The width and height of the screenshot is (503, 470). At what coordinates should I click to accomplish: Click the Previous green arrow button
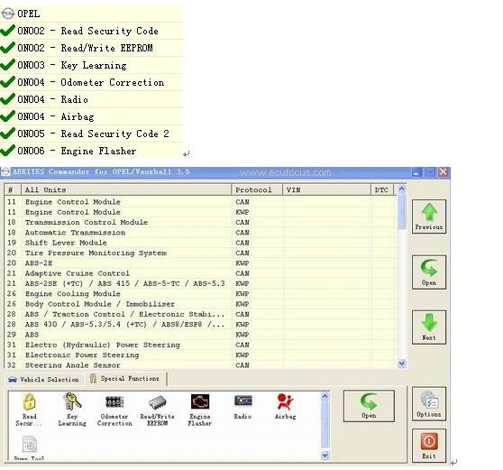tap(429, 217)
